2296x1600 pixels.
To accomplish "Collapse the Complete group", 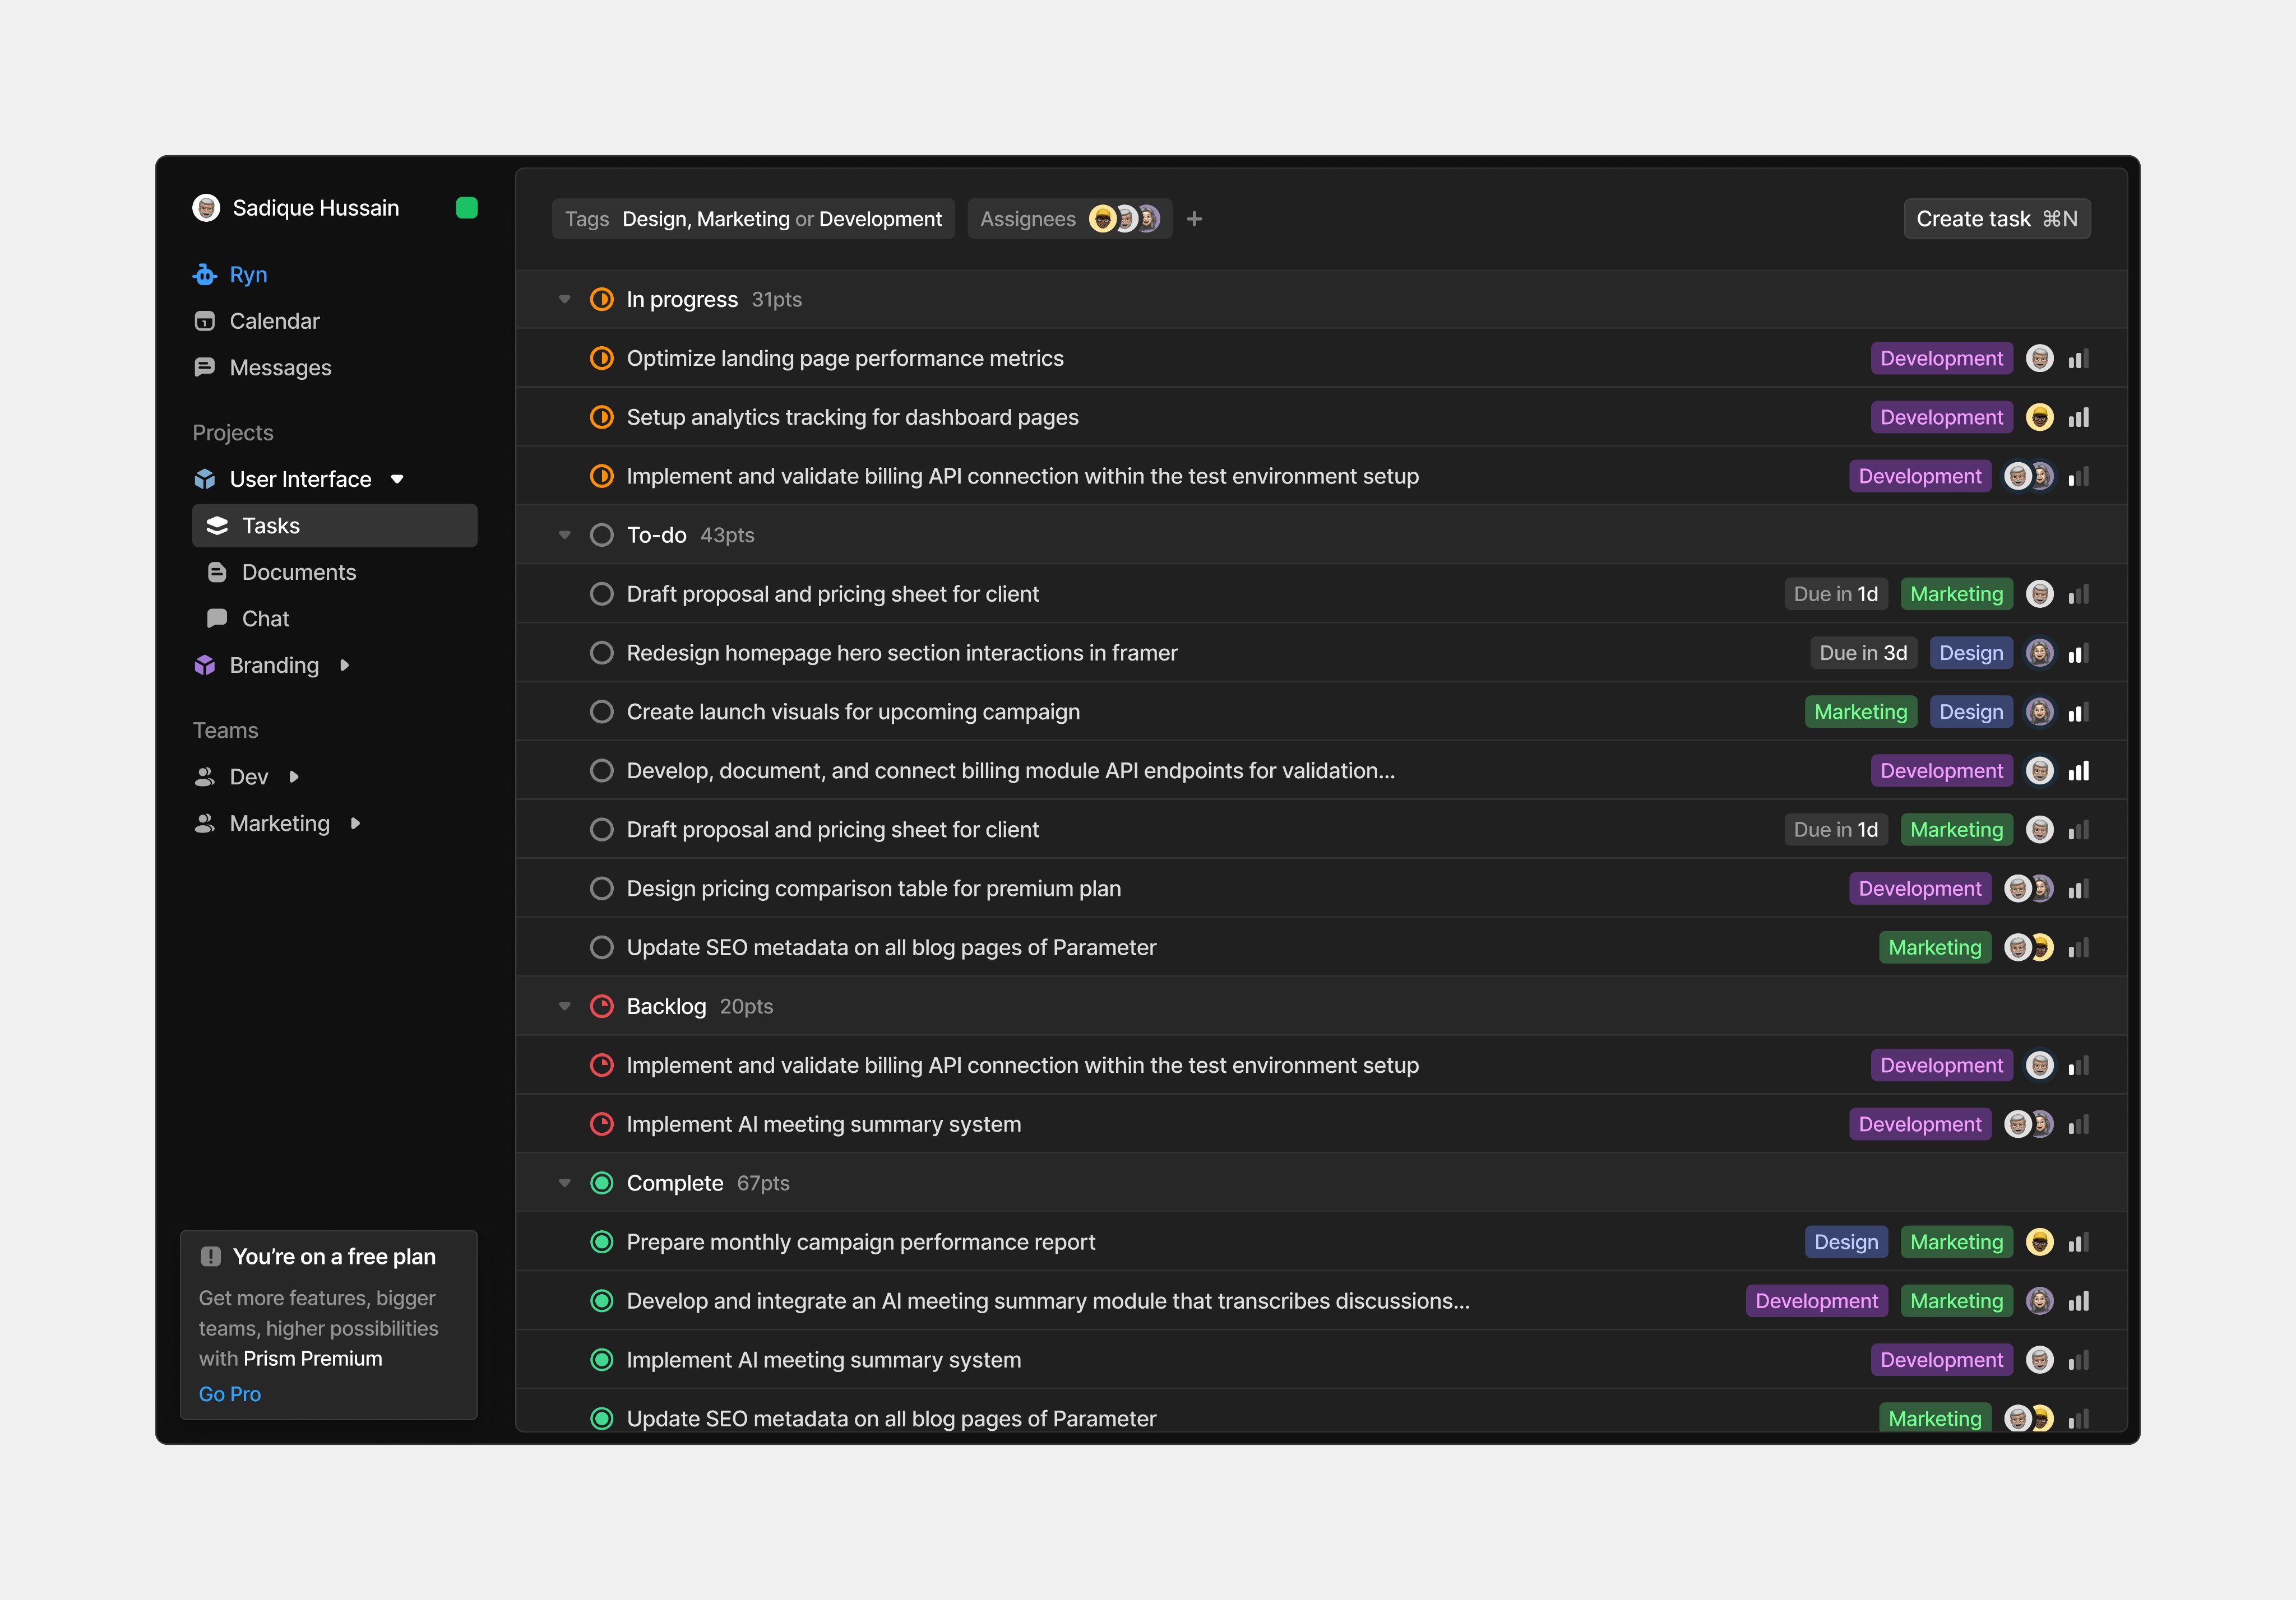I will (x=564, y=1183).
